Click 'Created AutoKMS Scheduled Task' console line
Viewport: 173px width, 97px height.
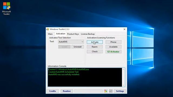click(x=64, y=72)
